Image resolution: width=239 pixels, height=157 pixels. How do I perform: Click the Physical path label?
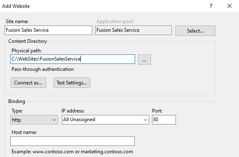pos(26,51)
